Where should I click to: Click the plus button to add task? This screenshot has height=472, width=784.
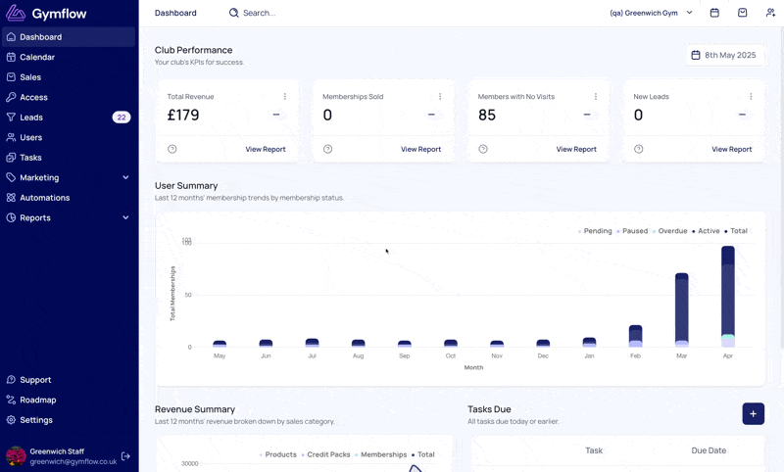753,413
